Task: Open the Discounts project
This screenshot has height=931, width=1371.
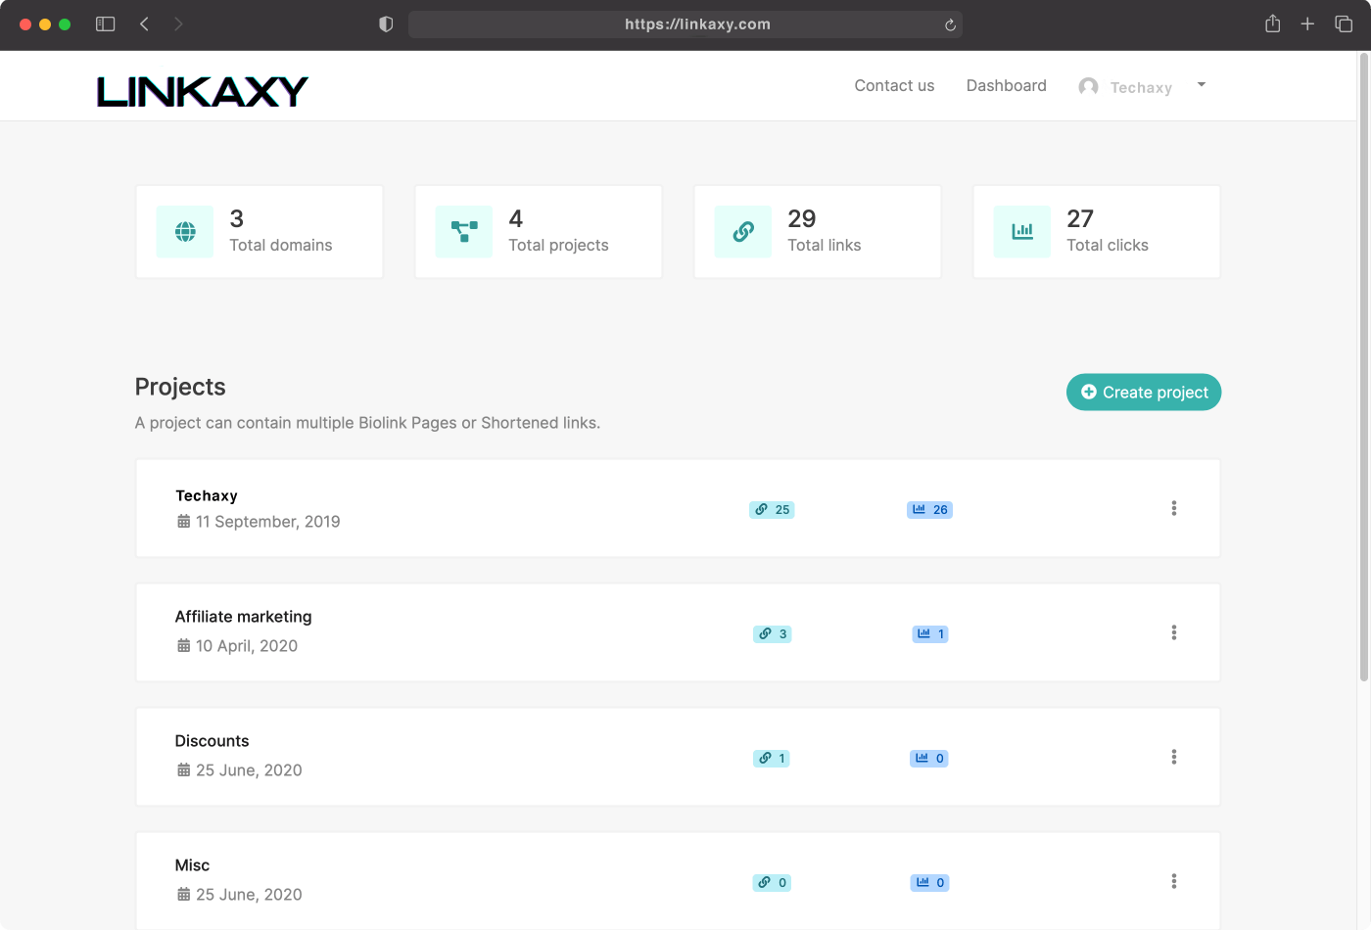Action: (x=212, y=741)
